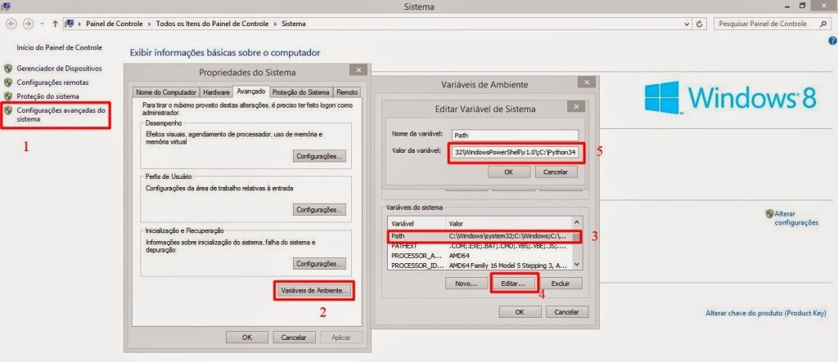Open Início do Painel de Controle

coord(59,47)
